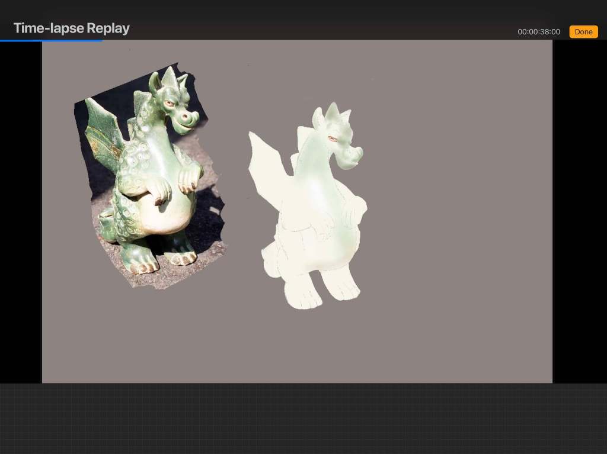This screenshot has width=607, height=454.
Task: Click the green dragon reference photo
Action: tap(151, 178)
